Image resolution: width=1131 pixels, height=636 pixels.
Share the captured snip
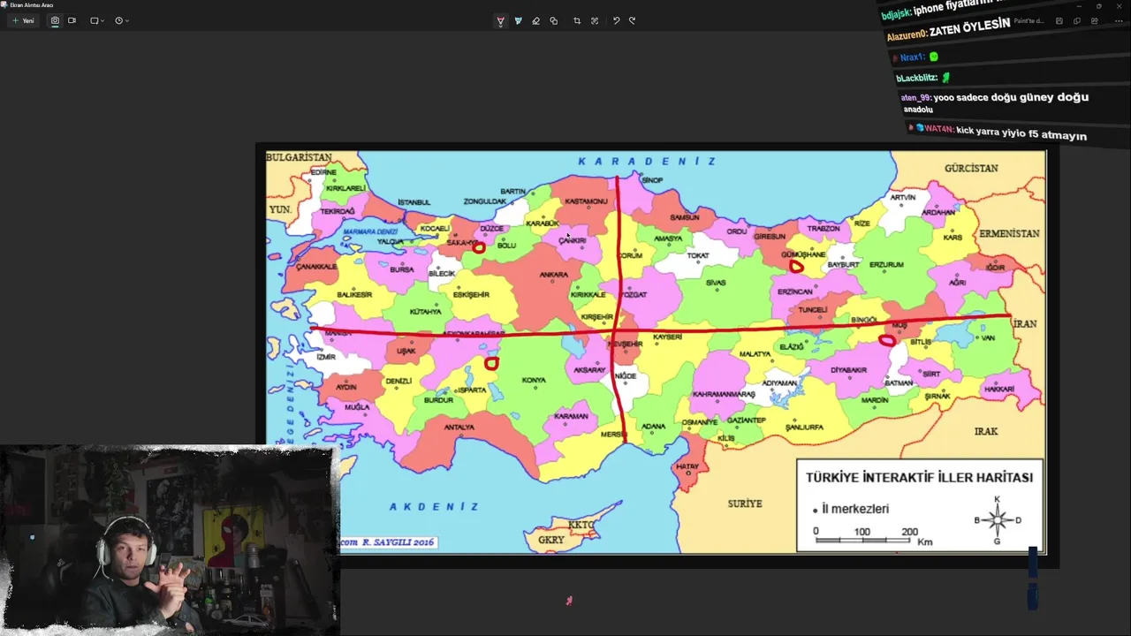click(1096, 20)
